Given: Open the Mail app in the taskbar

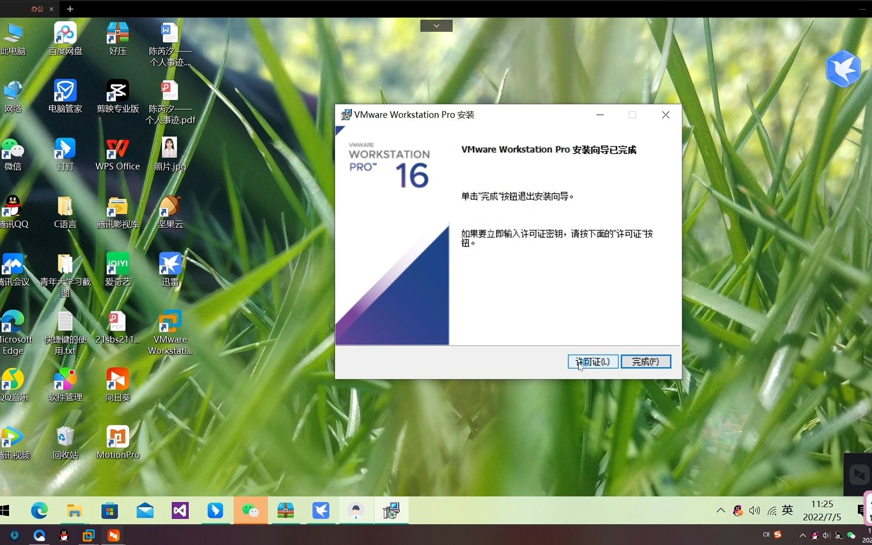Looking at the screenshot, I should click(145, 511).
